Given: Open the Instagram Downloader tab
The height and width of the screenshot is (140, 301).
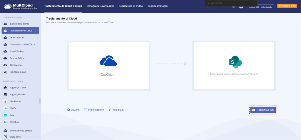Looking at the screenshot, I should pyautogui.click(x=100, y=6).
